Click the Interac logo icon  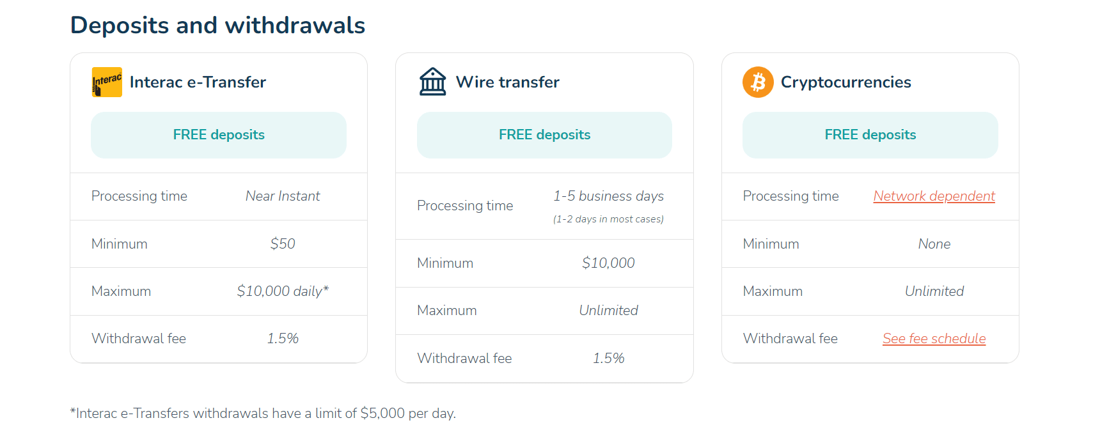[107, 82]
